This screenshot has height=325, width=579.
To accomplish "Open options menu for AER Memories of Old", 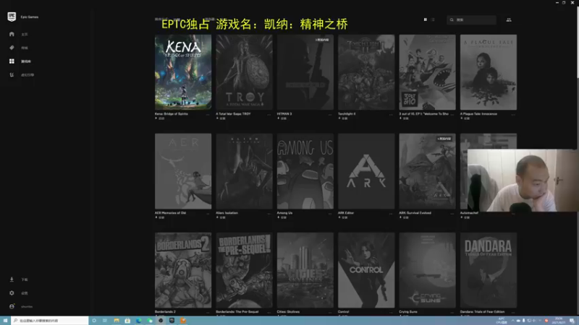I will pos(208,213).
